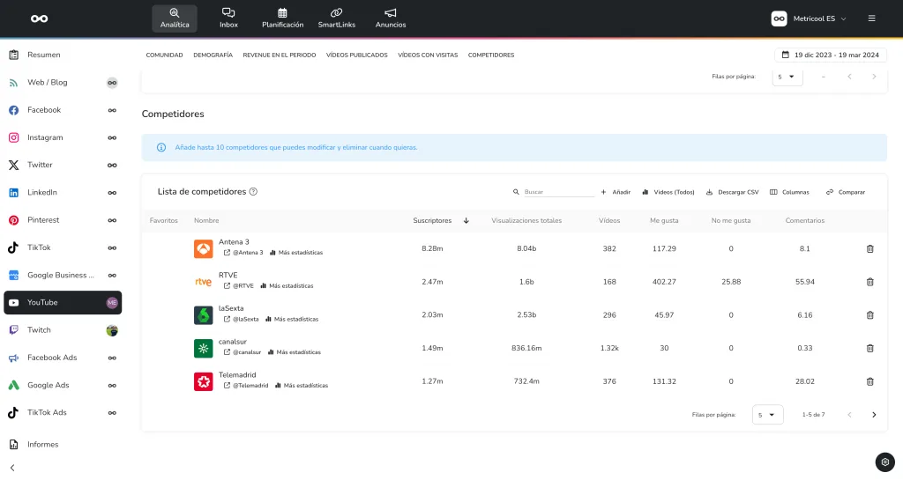Open Twitch analytics in sidebar
Screen dimensions: 903x480
pyautogui.click(x=63, y=330)
